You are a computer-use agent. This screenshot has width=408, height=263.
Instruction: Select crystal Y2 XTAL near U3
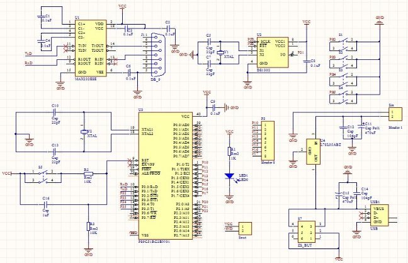84,132
